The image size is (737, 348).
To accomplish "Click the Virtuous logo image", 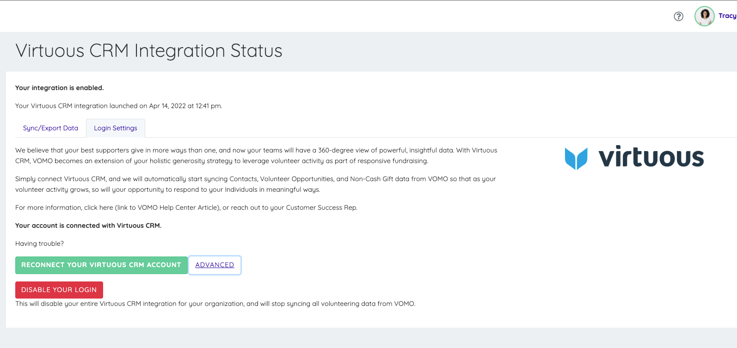I will point(634,158).
